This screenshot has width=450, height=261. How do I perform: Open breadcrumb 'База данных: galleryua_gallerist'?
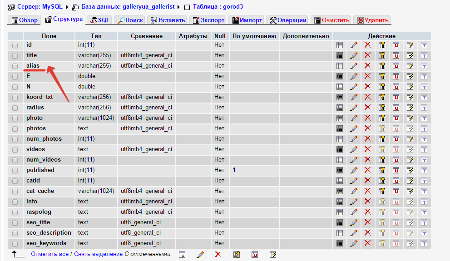point(128,7)
